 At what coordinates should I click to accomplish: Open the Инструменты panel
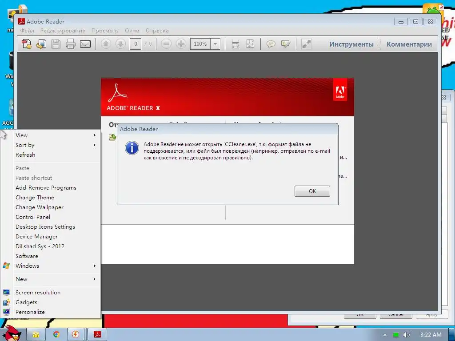[x=351, y=44]
